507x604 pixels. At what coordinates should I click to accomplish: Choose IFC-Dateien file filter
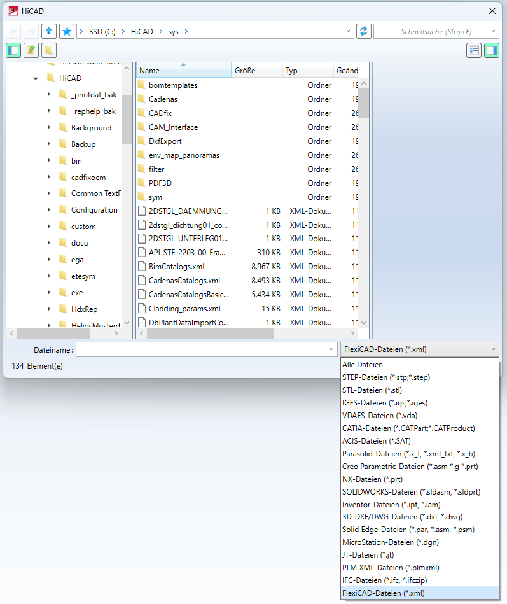pyautogui.click(x=420, y=580)
